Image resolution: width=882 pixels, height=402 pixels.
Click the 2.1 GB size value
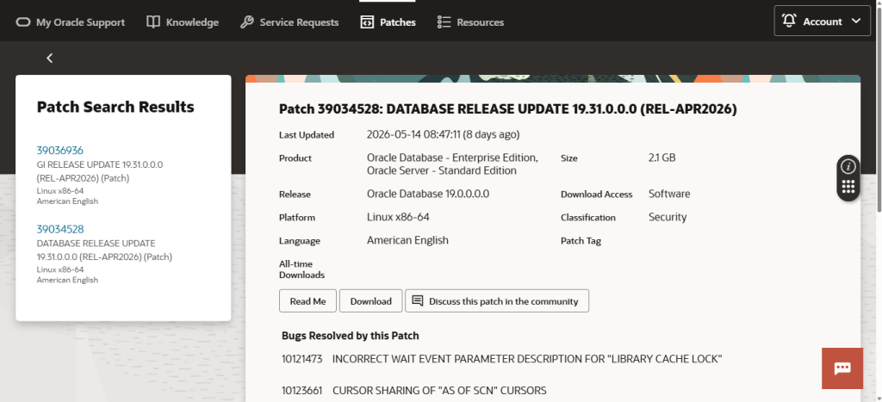(x=662, y=158)
